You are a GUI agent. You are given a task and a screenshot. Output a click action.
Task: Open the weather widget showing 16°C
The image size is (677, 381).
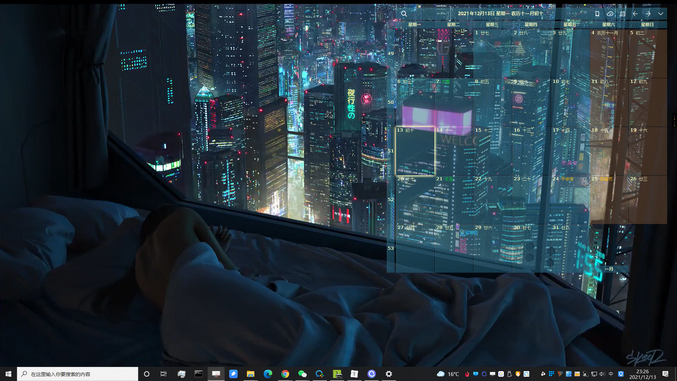[448, 374]
